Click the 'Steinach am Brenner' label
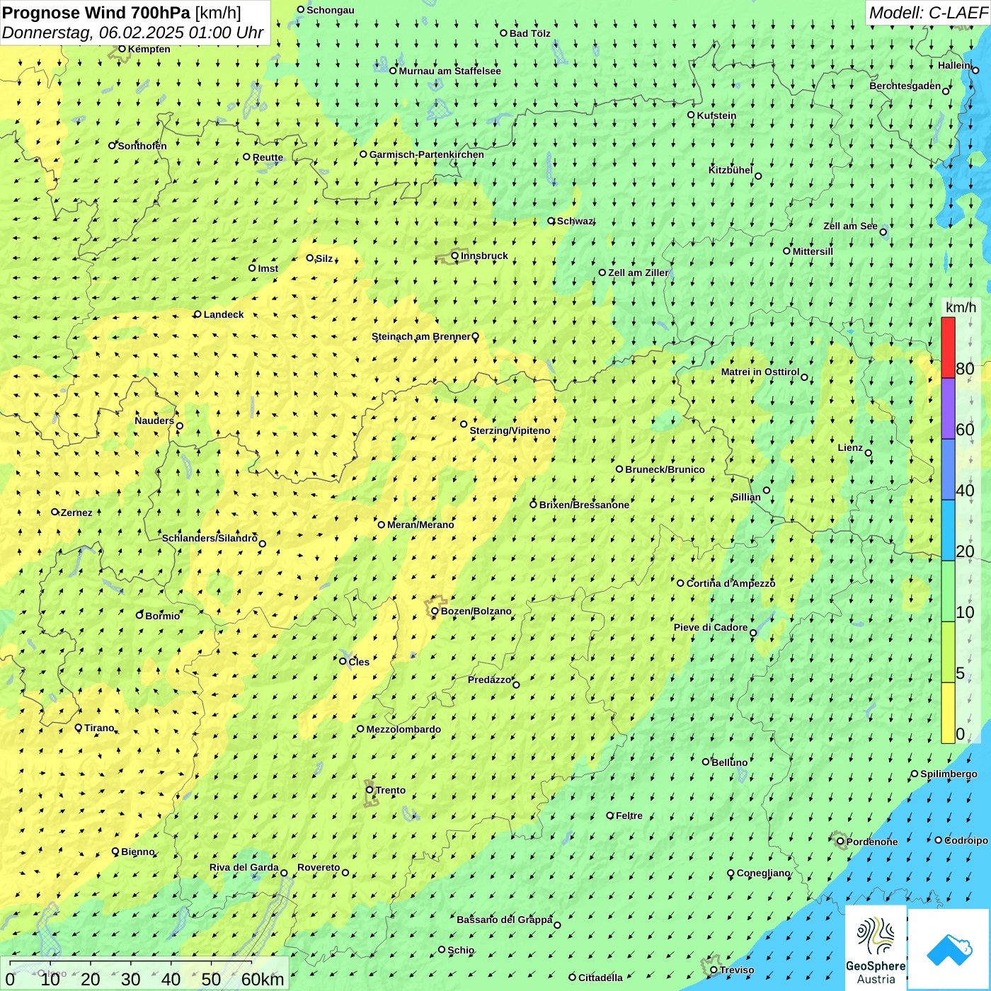Screen dimensions: 991x991 420,336
